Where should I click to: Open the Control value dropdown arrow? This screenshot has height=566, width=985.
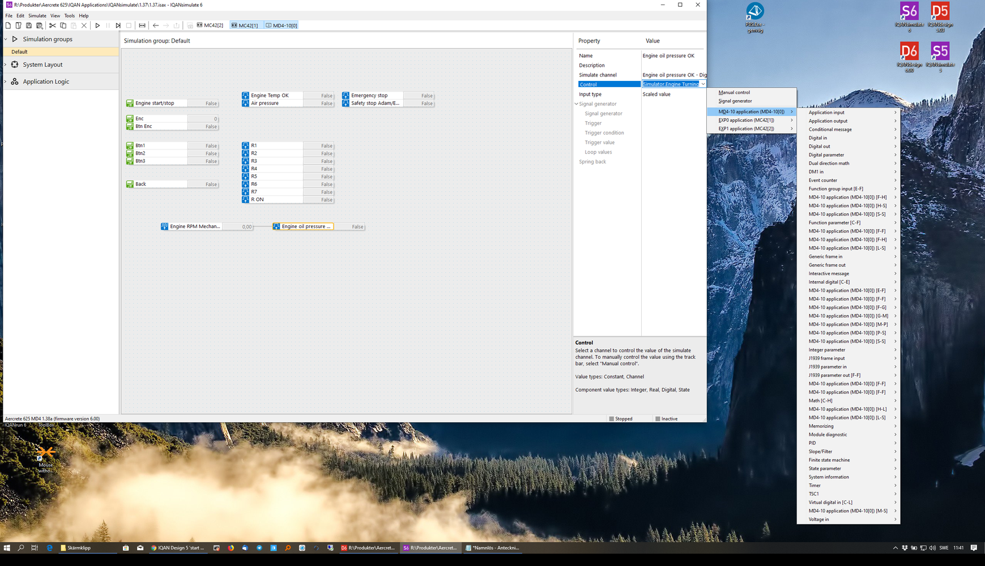[x=703, y=84]
